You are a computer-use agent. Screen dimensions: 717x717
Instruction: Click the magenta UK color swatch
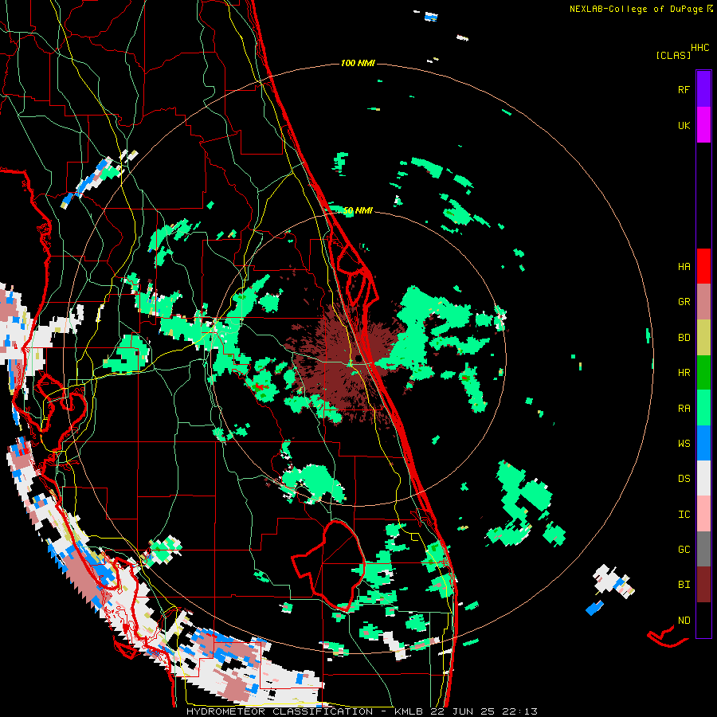[x=703, y=125]
